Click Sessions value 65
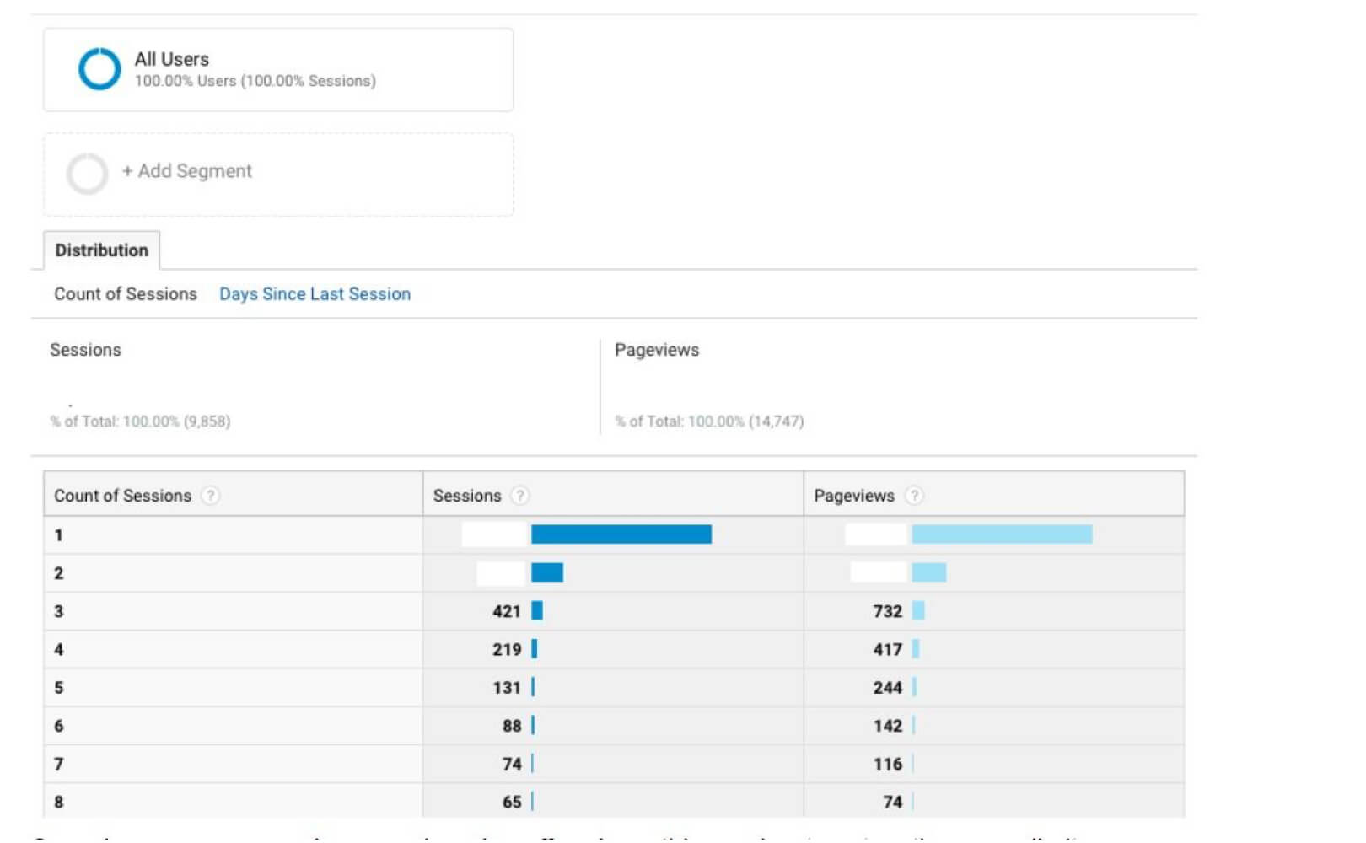 512,803
